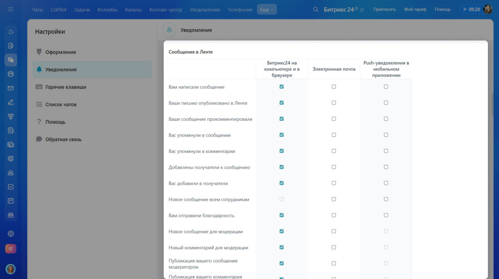Click the tasks checkmark icon in sidebar

[11, 187]
